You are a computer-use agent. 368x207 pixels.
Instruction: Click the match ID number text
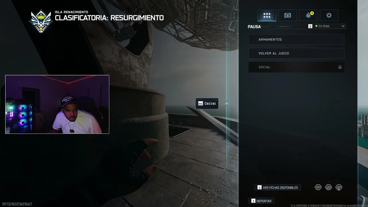17,204
